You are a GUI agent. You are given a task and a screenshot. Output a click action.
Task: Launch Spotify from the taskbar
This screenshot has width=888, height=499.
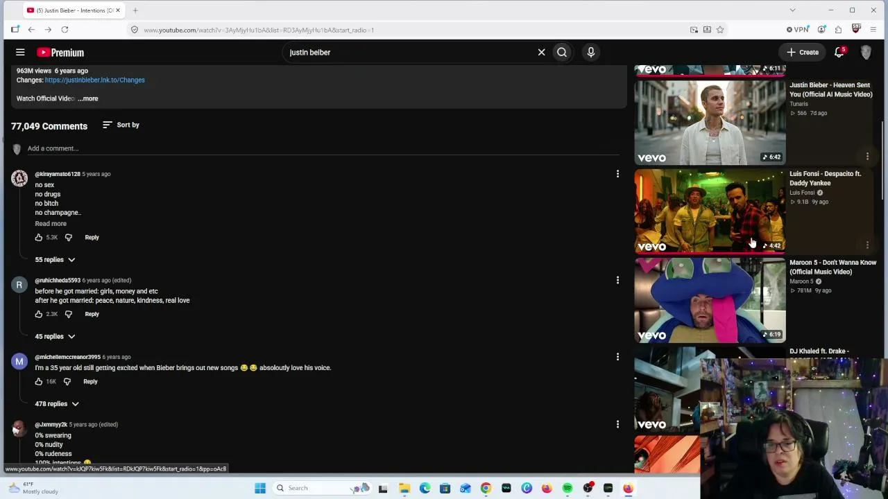[567, 488]
